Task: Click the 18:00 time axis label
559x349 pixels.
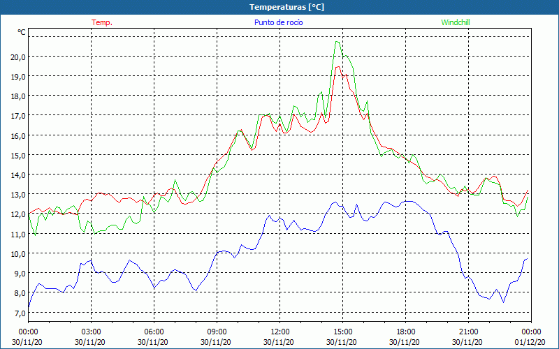Action: coord(405,332)
